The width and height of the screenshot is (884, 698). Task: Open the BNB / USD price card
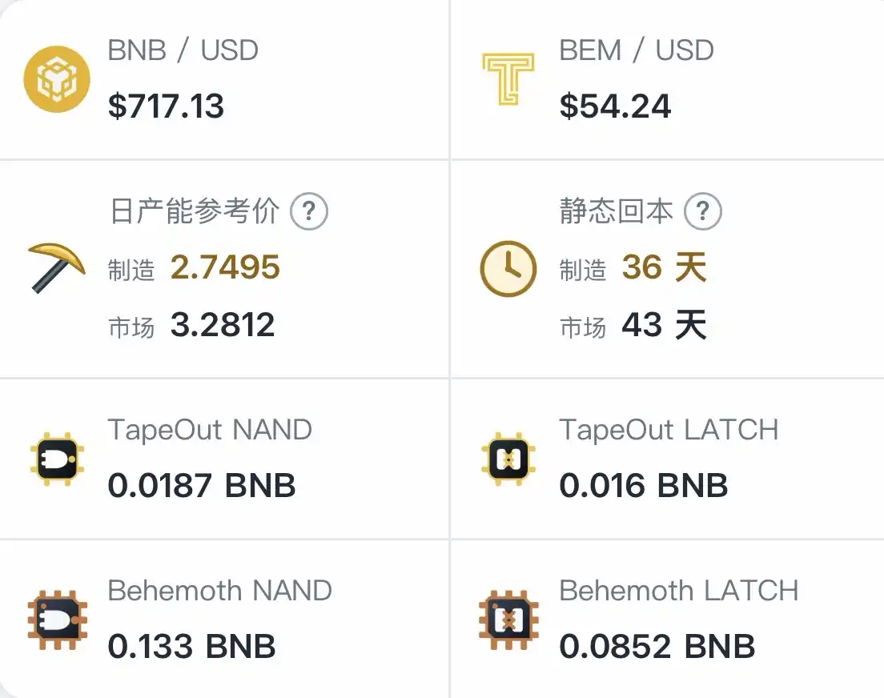coord(224,79)
